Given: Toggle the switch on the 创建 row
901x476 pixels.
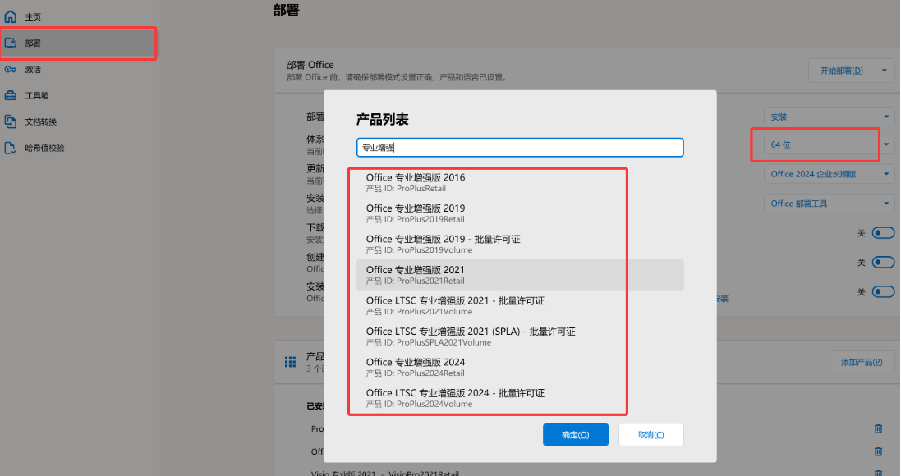Looking at the screenshot, I should 883,263.
